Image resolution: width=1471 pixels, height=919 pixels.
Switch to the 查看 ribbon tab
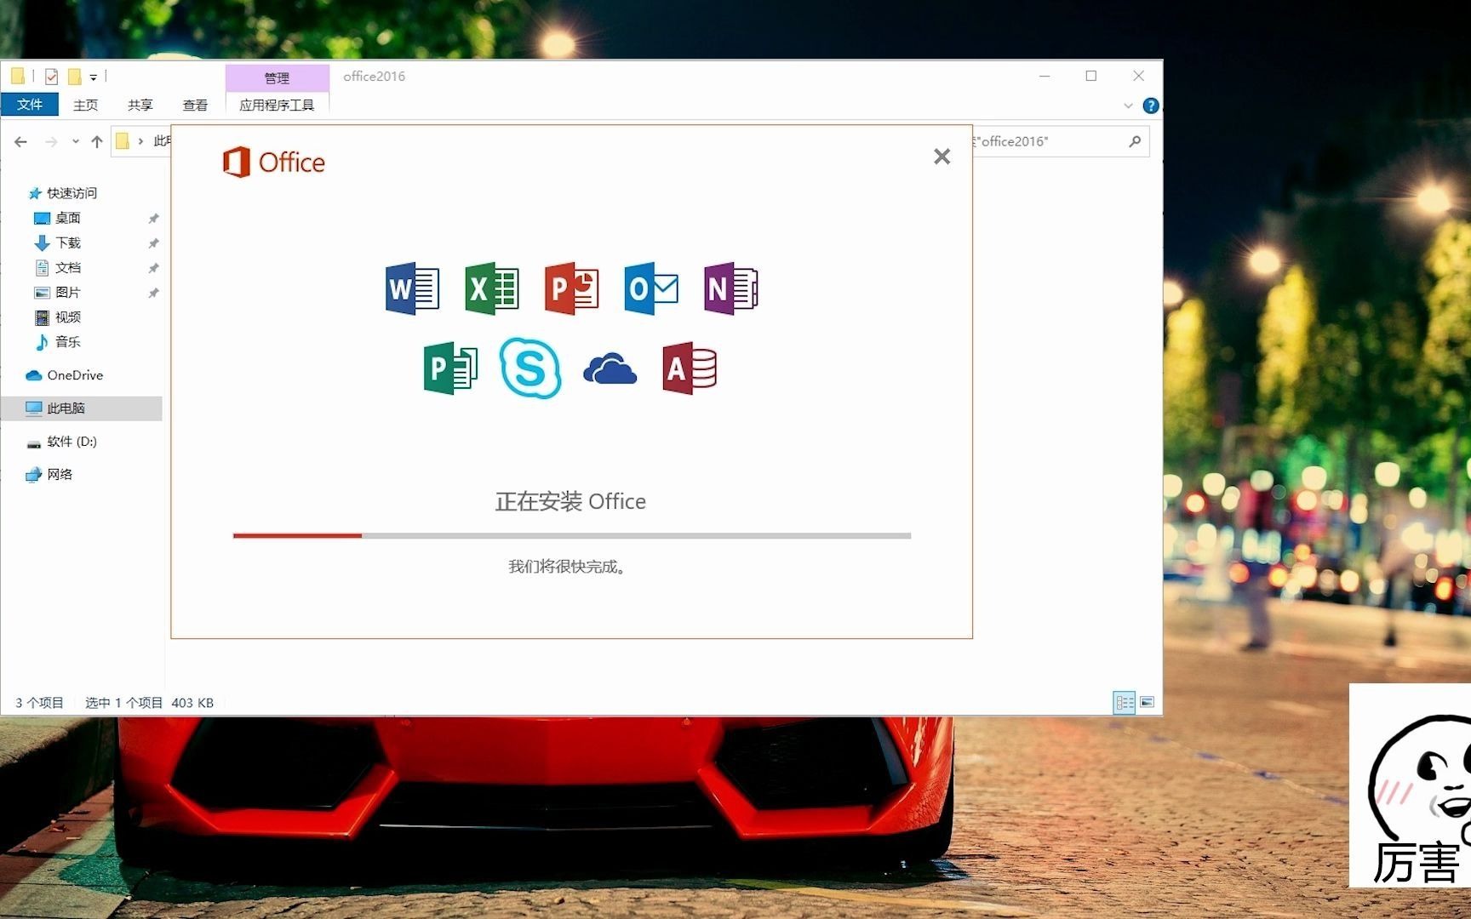point(195,105)
